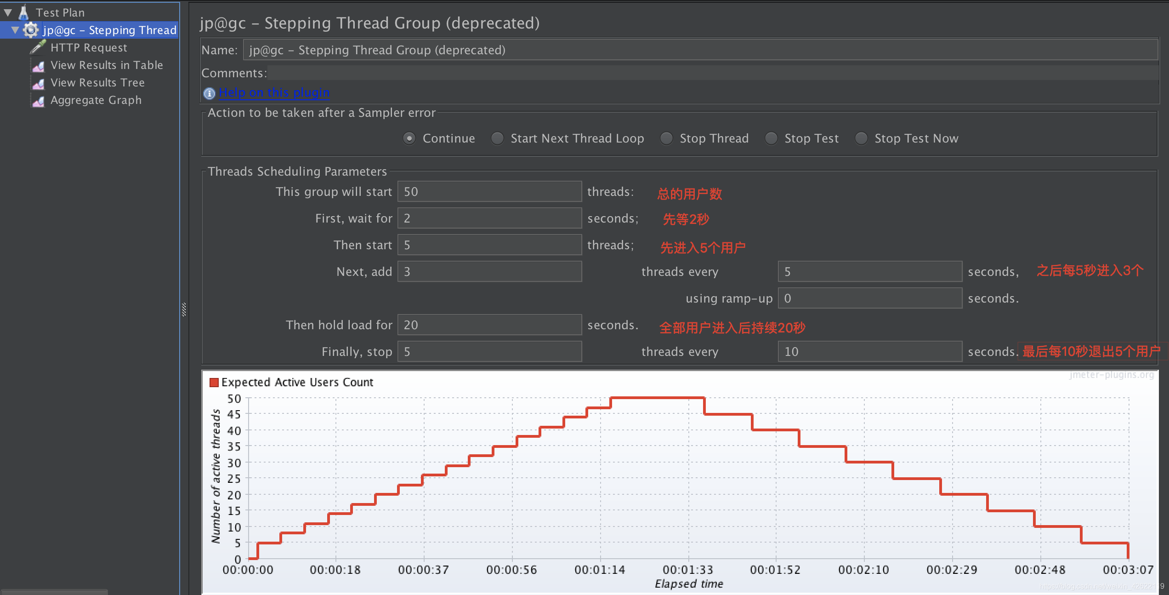Image resolution: width=1169 pixels, height=595 pixels.
Task: Click the Expected Active Users Count legend label
Action: (297, 383)
